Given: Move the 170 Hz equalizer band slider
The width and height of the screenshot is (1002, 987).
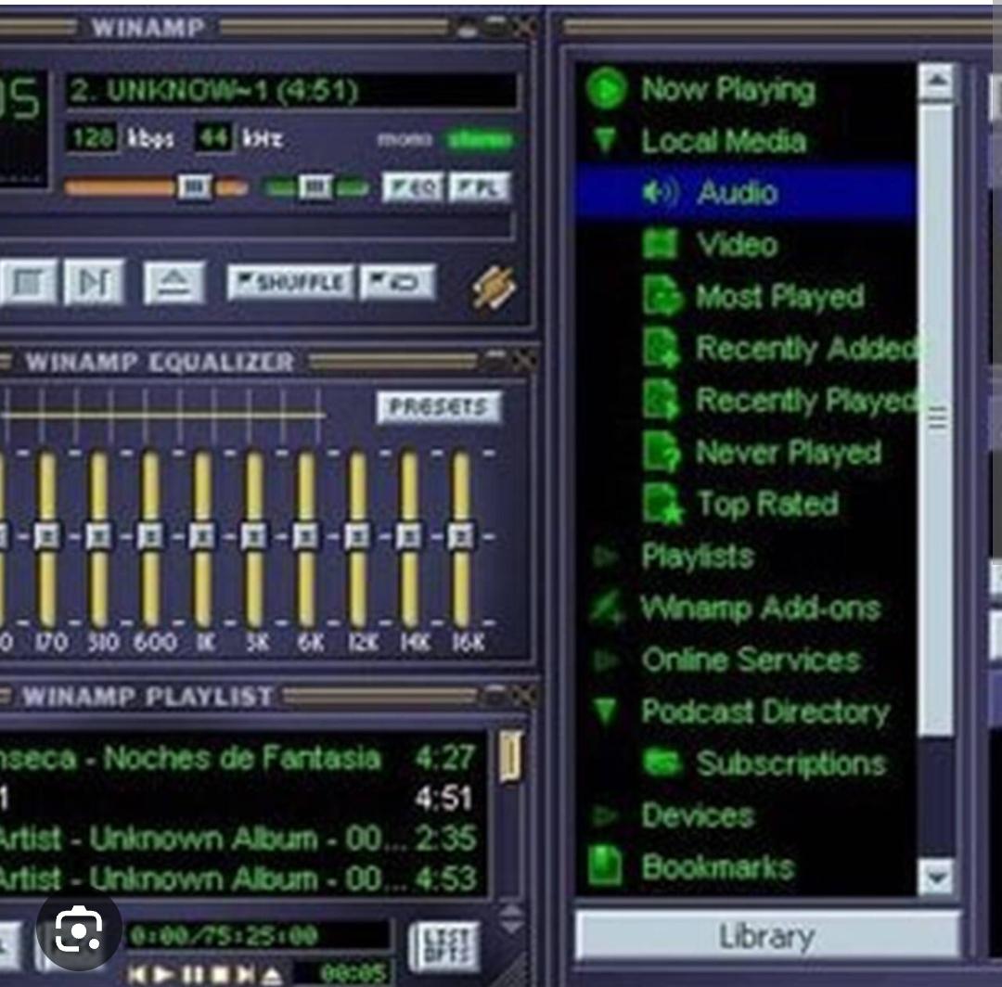Looking at the screenshot, I should [x=46, y=537].
